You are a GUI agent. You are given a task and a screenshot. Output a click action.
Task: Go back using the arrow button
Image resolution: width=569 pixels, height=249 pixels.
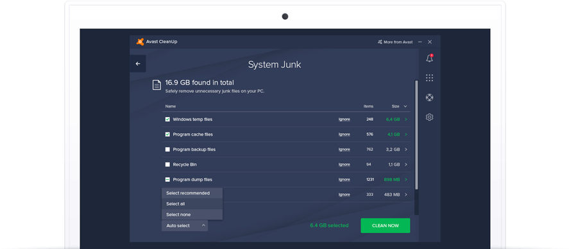click(138, 64)
